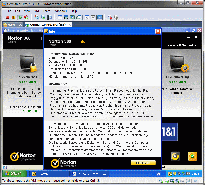
Task: Click the Norton 360 tray icon
Action: tap(170, 174)
